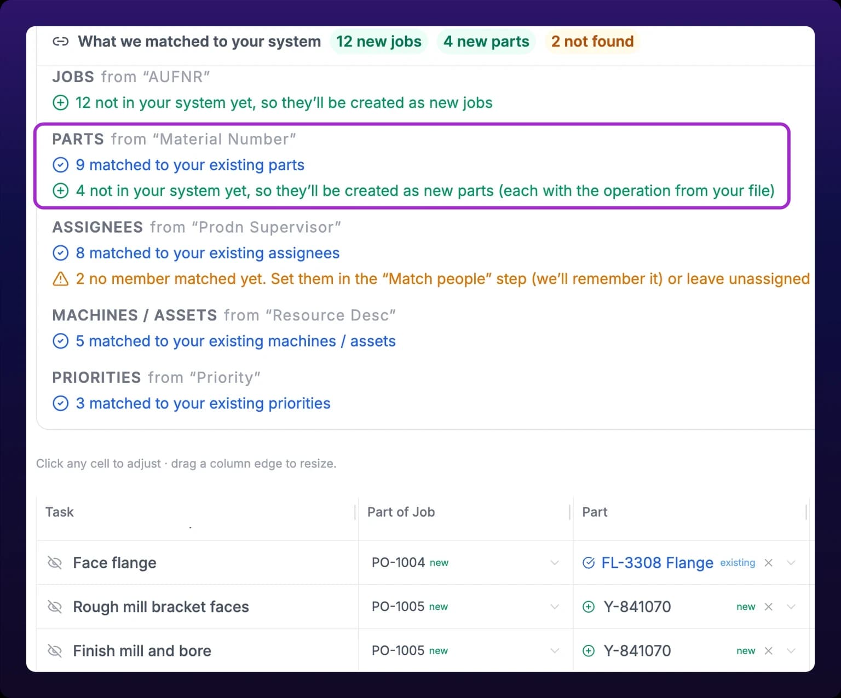Click the 'PO-1004' job value
Viewport: 841px width, 698px height.
[x=398, y=562]
